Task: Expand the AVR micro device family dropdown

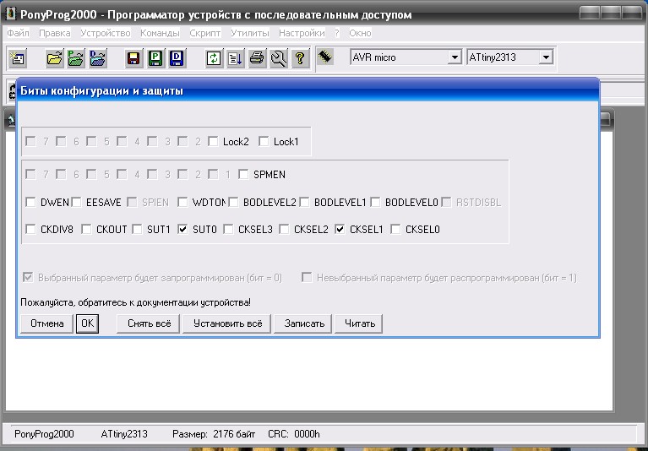Action: pos(455,57)
